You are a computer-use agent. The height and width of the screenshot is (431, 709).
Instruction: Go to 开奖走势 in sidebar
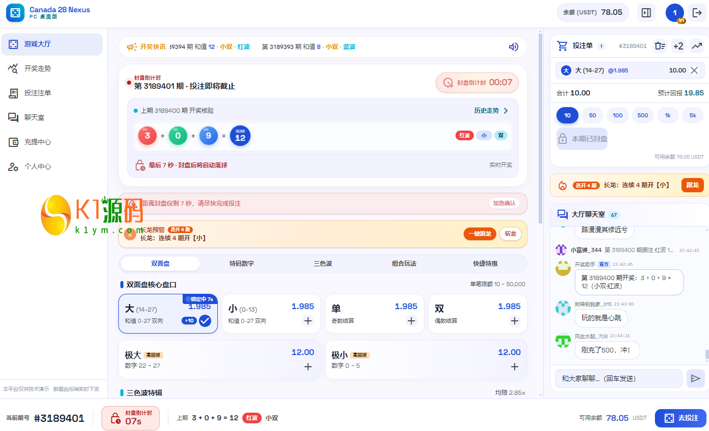coord(52,68)
